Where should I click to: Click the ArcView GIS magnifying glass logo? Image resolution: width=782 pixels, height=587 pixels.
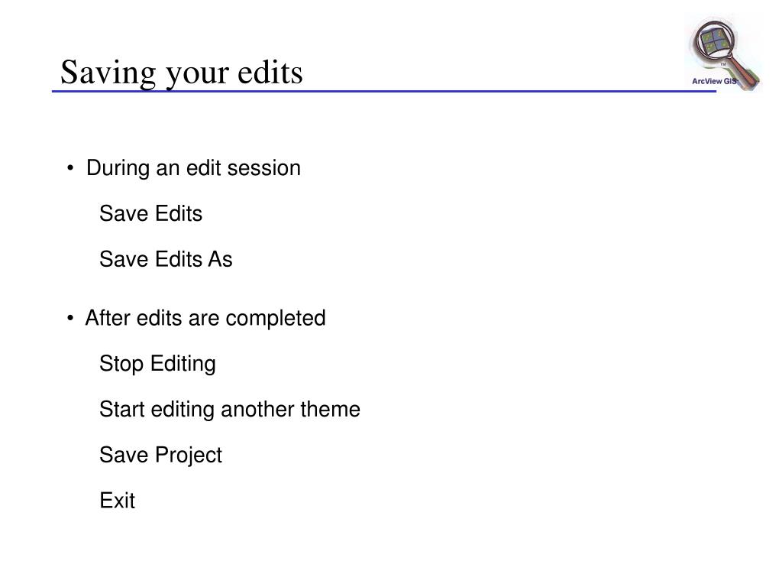pyautogui.click(x=724, y=54)
